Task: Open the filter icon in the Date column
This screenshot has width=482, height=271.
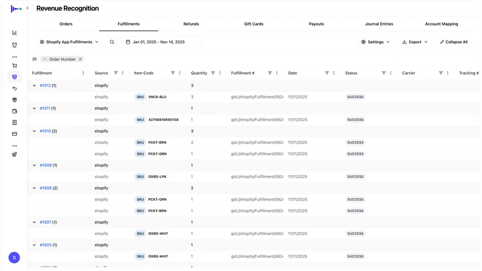Action: (327, 73)
